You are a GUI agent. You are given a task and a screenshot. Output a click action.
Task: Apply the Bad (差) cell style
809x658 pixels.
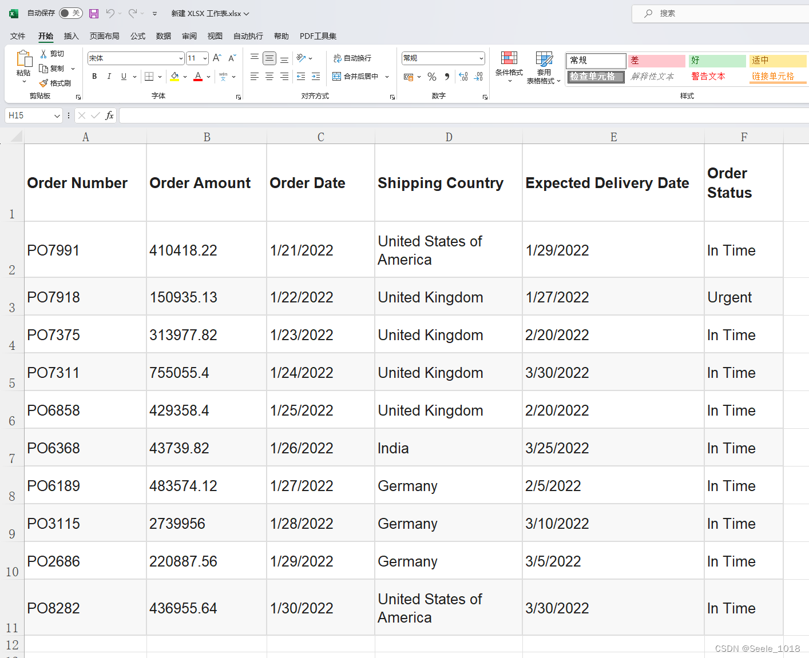point(656,61)
